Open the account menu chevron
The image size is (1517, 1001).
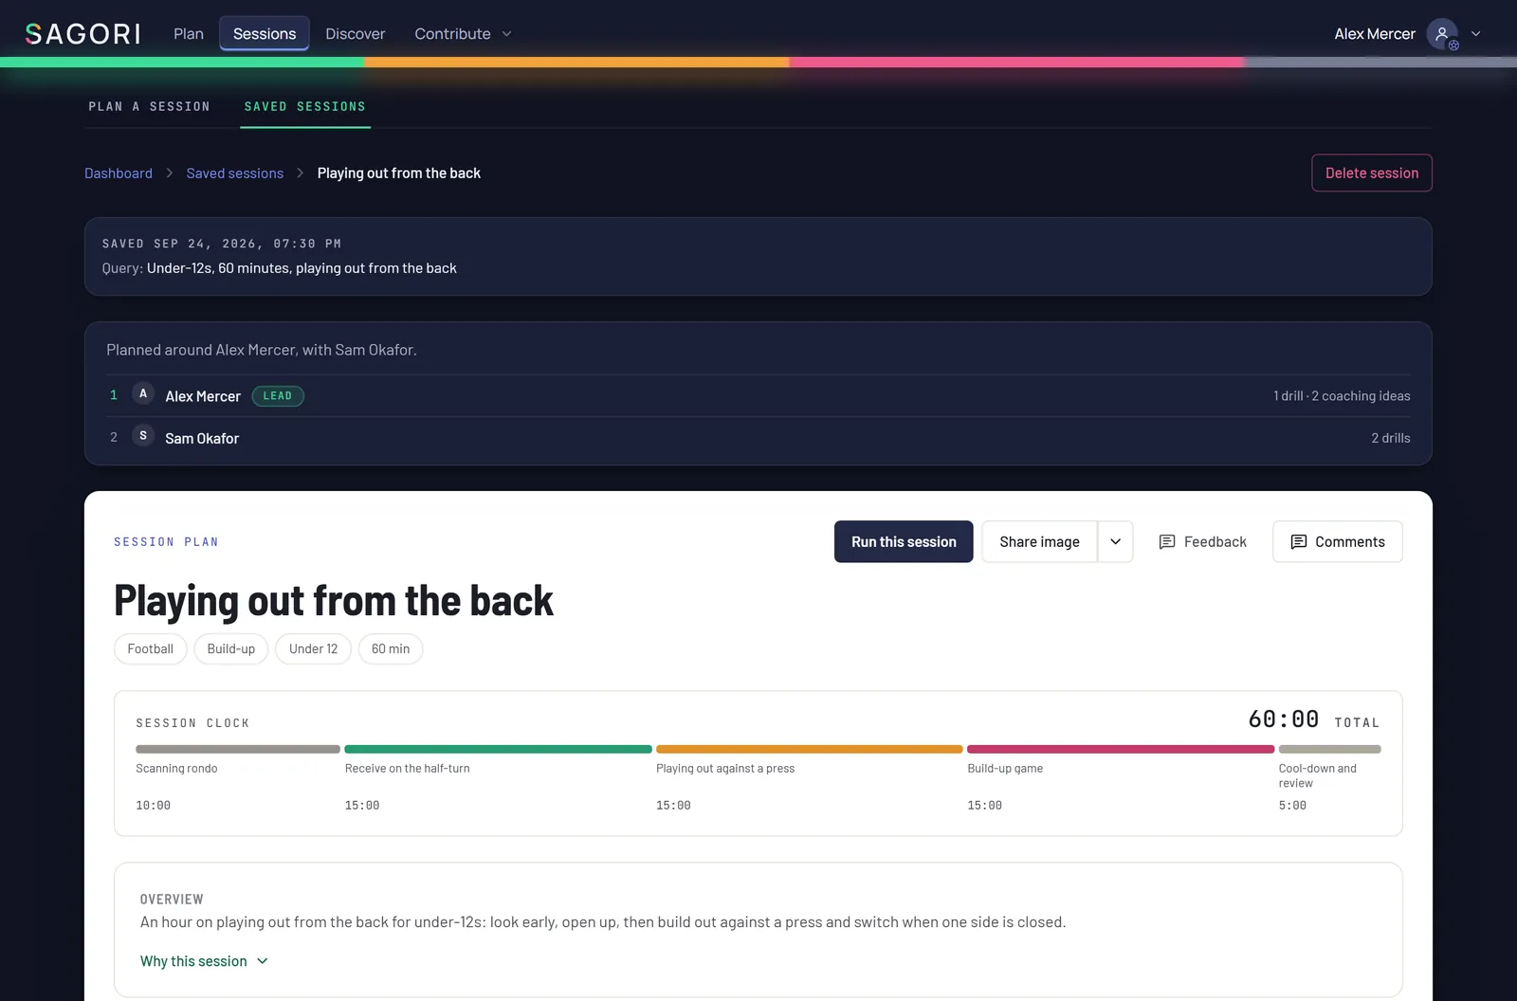[x=1475, y=34]
